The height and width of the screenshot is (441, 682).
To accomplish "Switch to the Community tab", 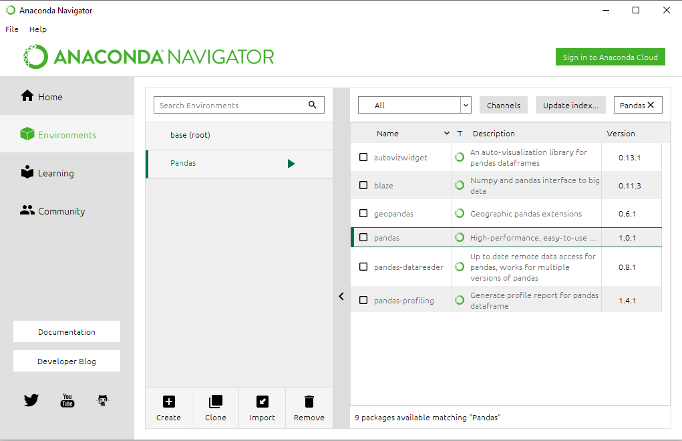I will [x=67, y=210].
